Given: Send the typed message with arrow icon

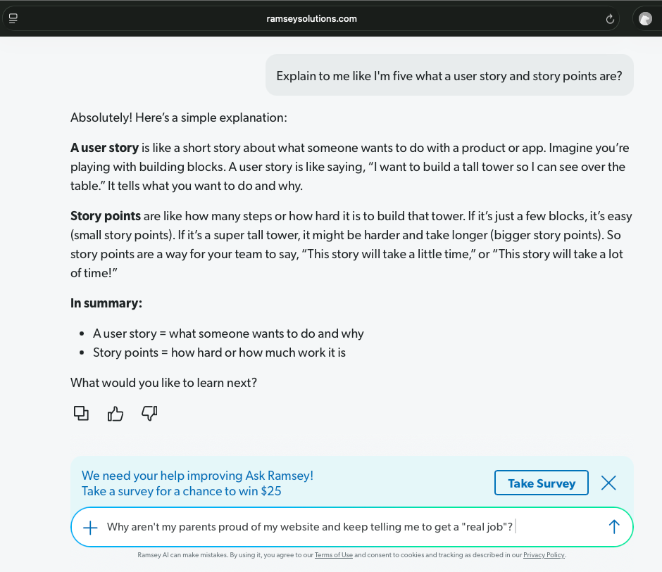Looking at the screenshot, I should 613,527.
